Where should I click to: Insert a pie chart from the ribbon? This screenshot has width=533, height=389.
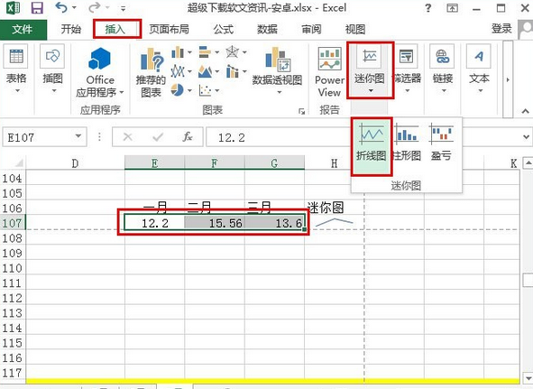point(177,90)
